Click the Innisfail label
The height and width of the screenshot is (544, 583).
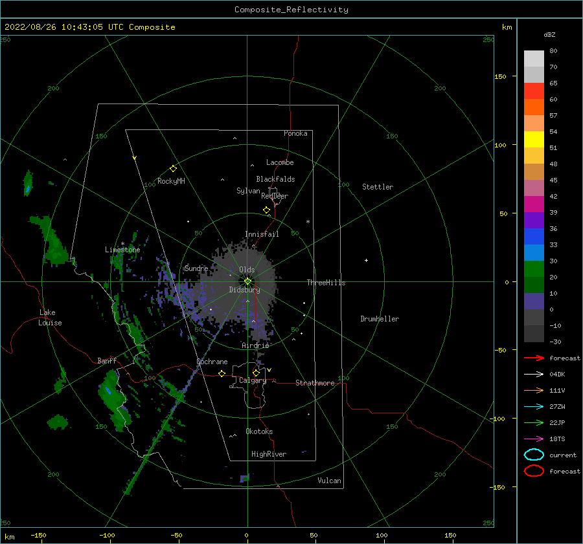[262, 234]
